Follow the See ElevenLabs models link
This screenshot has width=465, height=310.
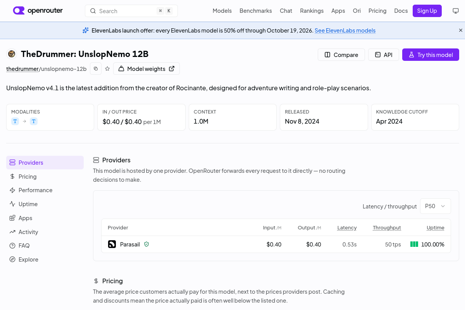pyautogui.click(x=345, y=30)
